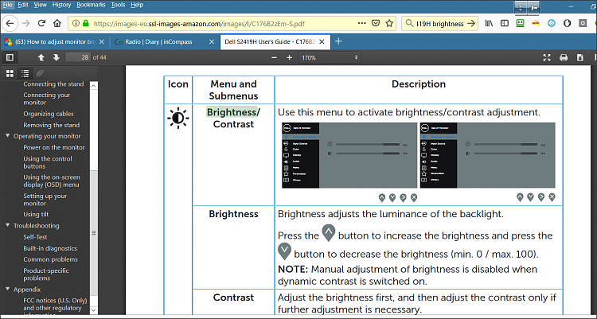Jump to Setting up your monitor
Viewport: 597px width, 319px height.
[x=45, y=200]
